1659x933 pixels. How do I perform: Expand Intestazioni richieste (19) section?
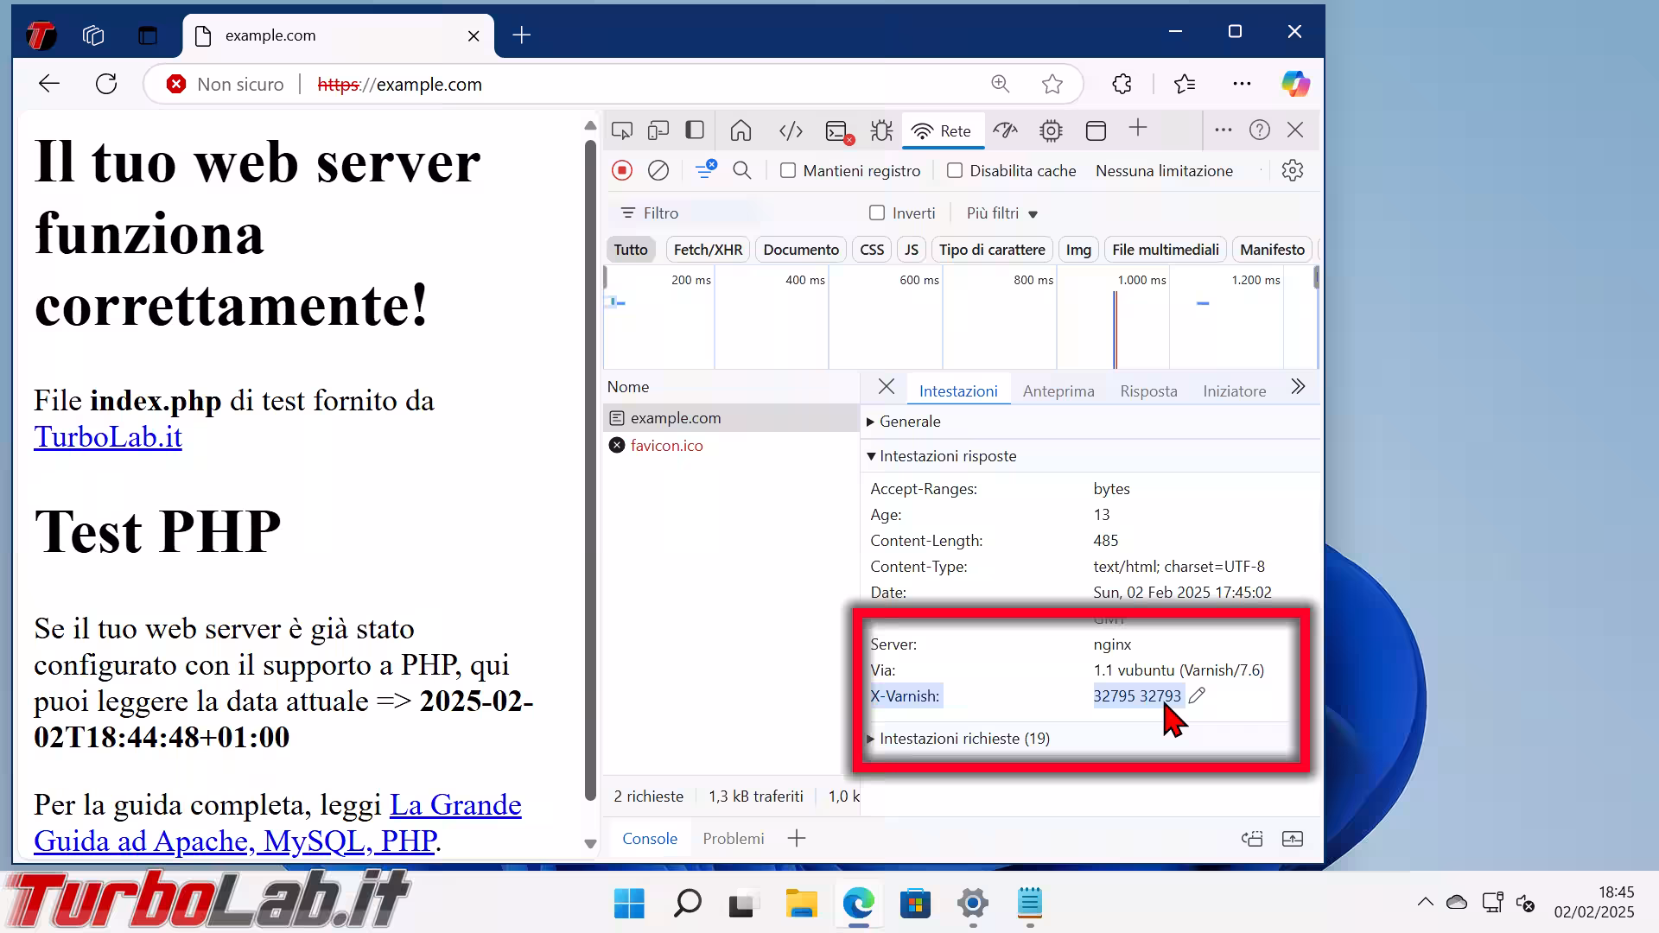point(963,739)
